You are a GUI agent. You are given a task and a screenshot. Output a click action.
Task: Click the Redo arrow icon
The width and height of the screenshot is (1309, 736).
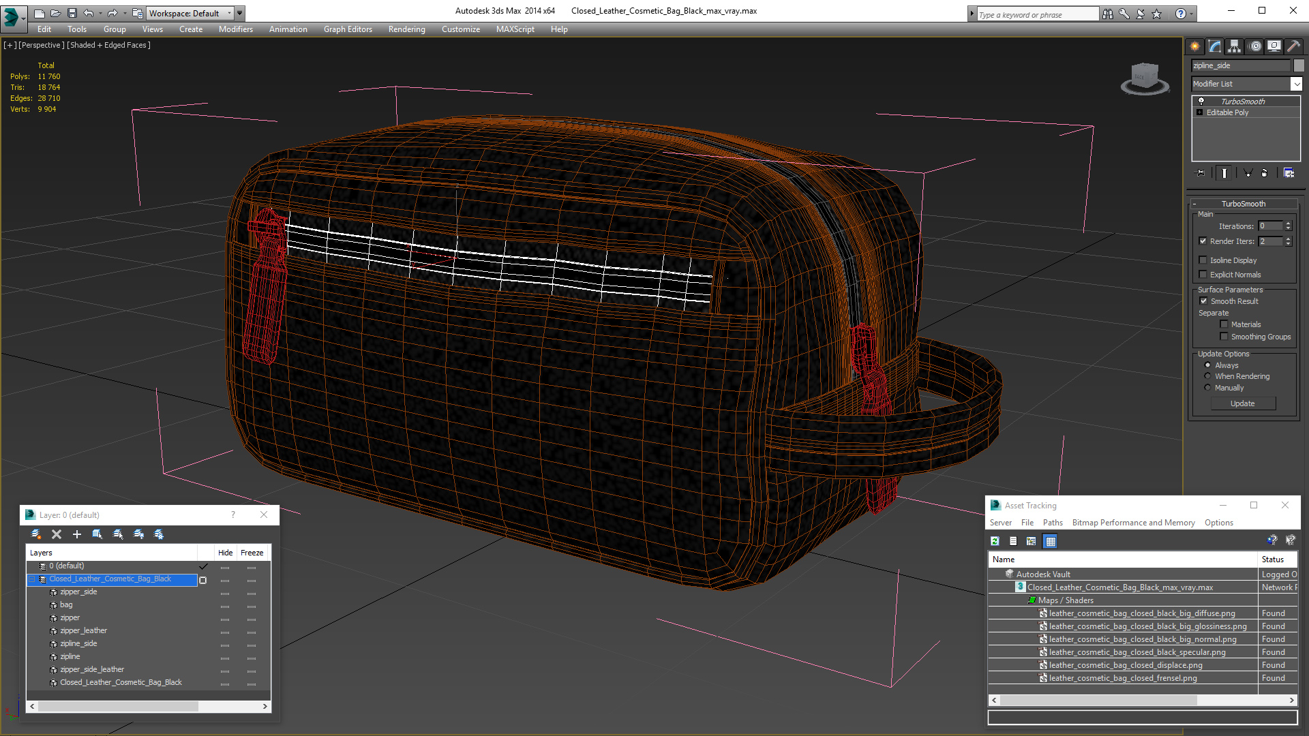(112, 13)
